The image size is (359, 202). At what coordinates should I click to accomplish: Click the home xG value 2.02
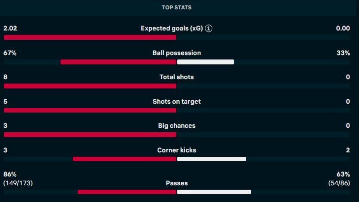point(11,29)
